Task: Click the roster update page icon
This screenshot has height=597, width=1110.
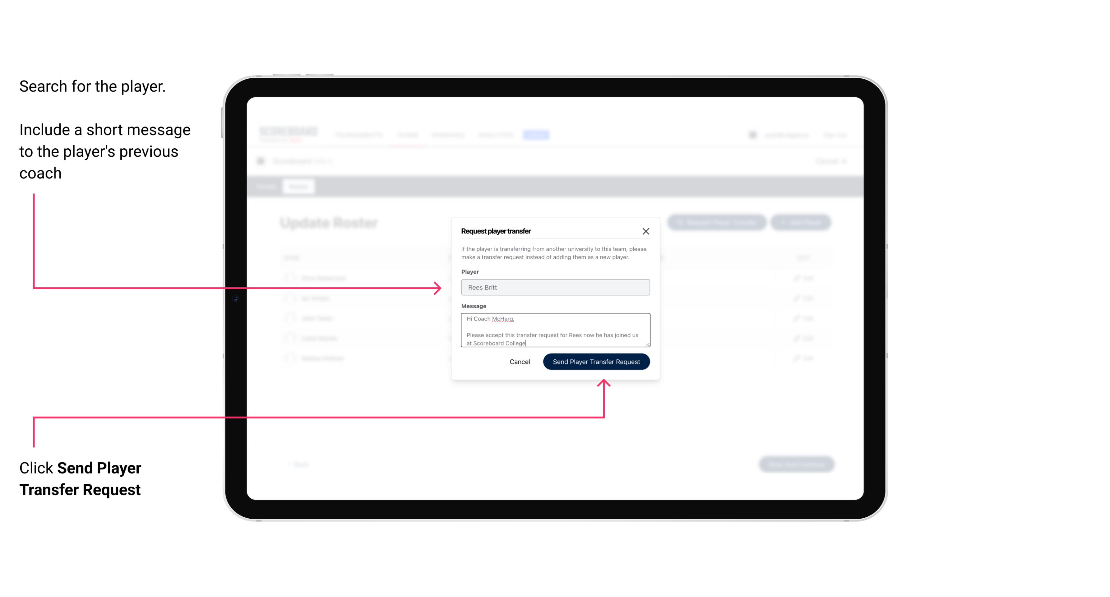Action: [263, 160]
